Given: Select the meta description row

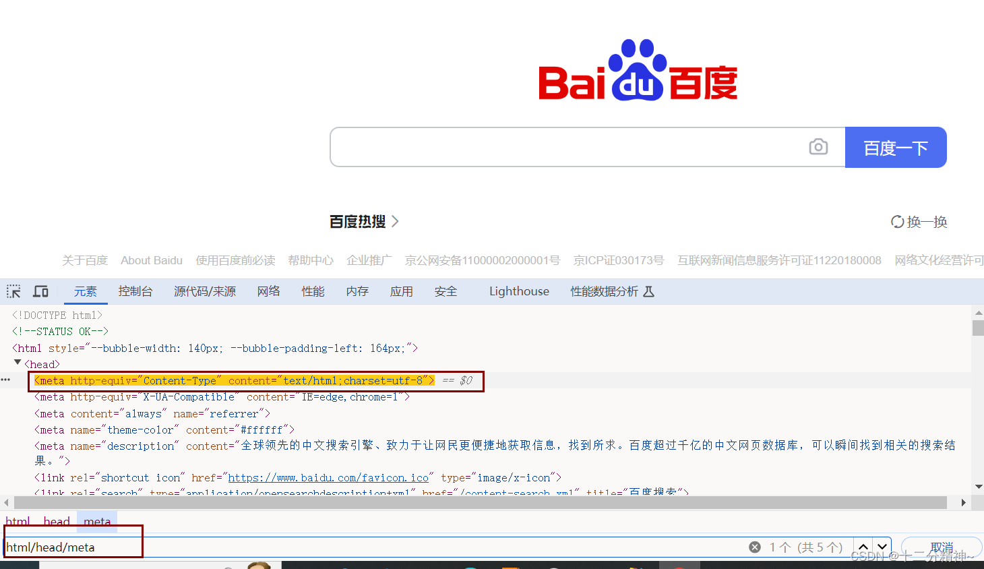Looking at the screenshot, I should (x=495, y=453).
